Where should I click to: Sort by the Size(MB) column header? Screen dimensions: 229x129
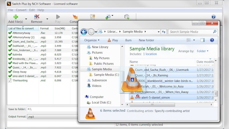(x=62, y=28)
